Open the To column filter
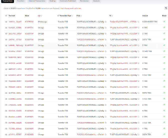The image size is (168, 138). (x=112, y=16)
